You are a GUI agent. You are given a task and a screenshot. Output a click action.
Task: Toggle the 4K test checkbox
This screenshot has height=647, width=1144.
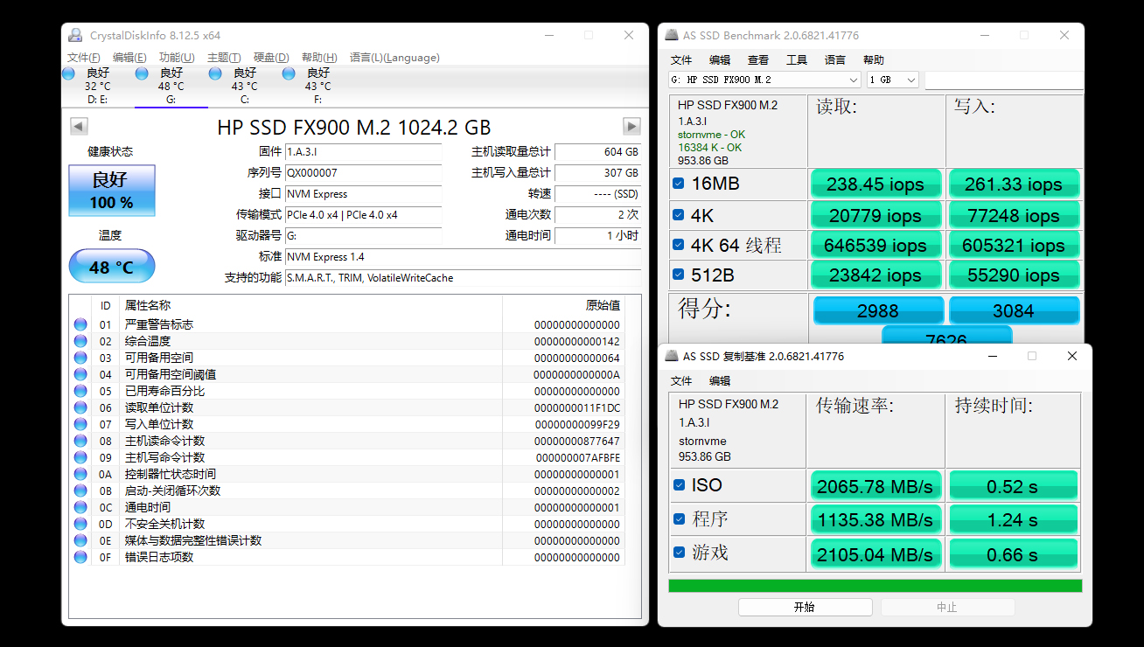point(679,214)
